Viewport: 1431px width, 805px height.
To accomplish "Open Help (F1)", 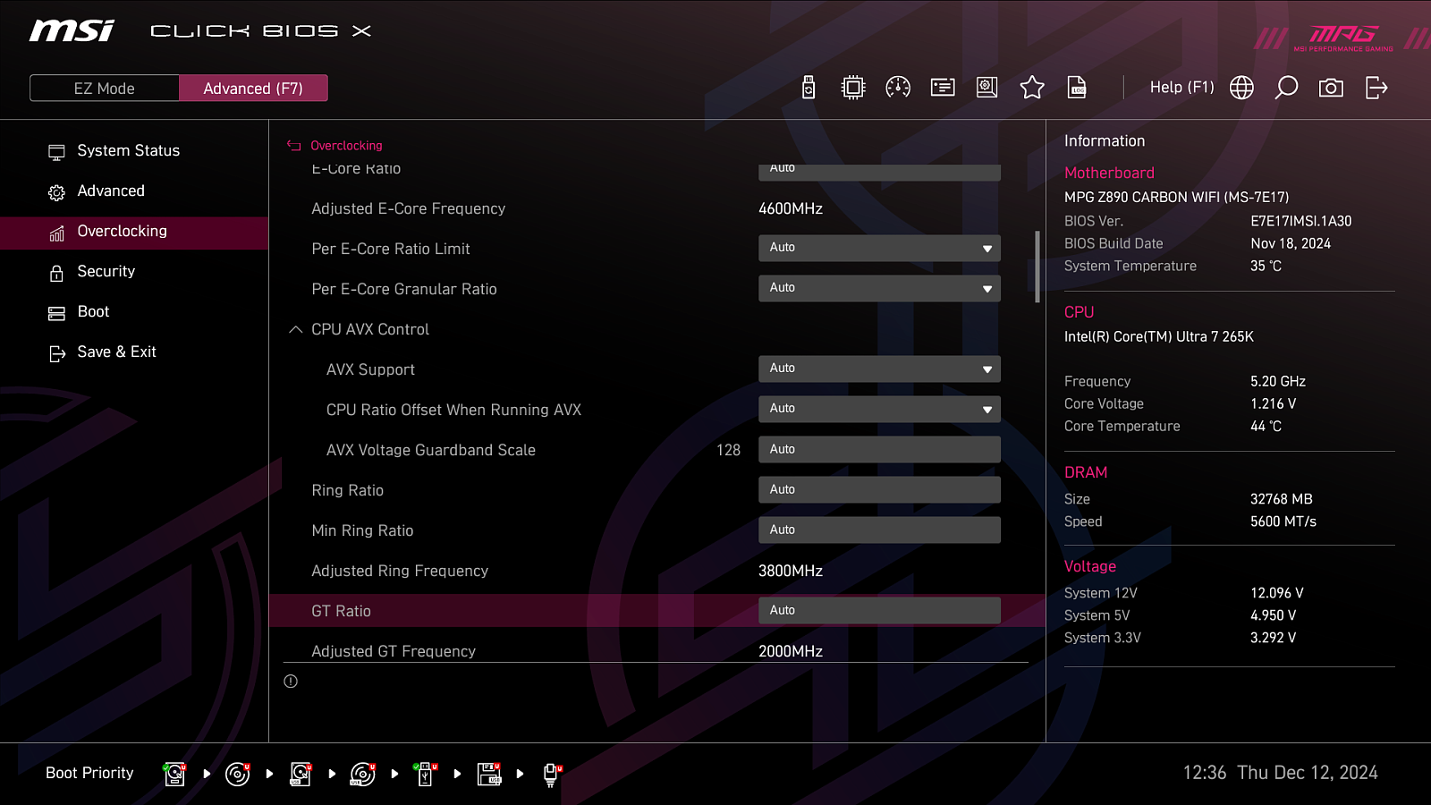I will click(1181, 88).
